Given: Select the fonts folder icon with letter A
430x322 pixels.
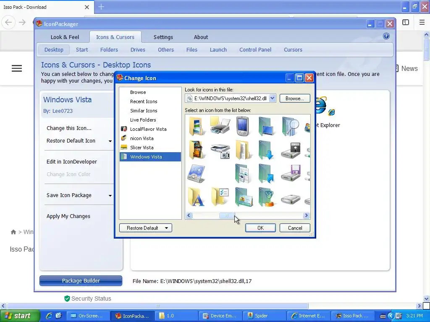Looking at the screenshot, I should tap(196, 197).
